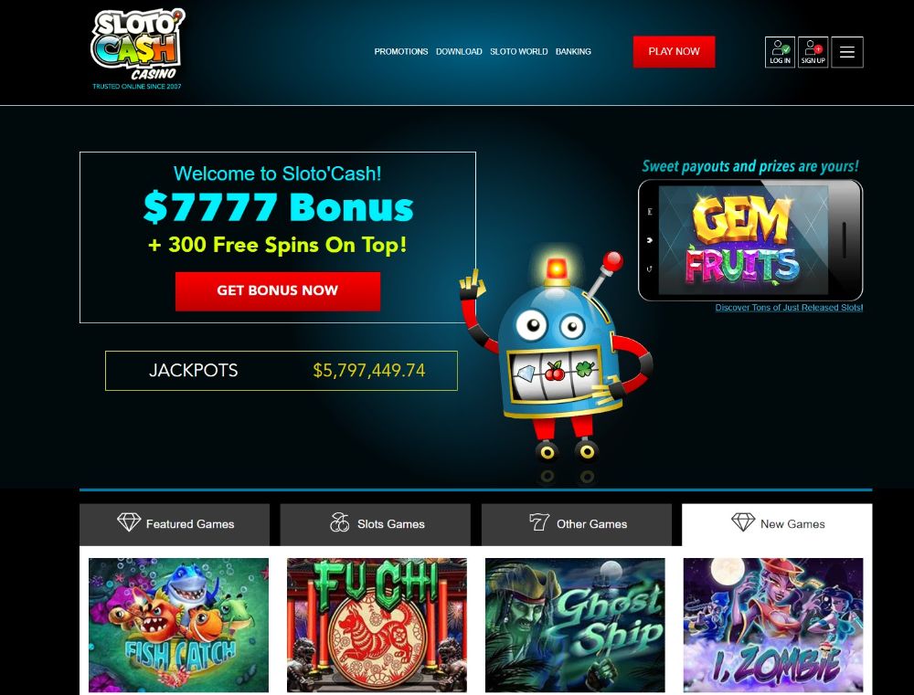Open the Promotions menu item
Screen dimensions: 914x695
[x=401, y=51]
